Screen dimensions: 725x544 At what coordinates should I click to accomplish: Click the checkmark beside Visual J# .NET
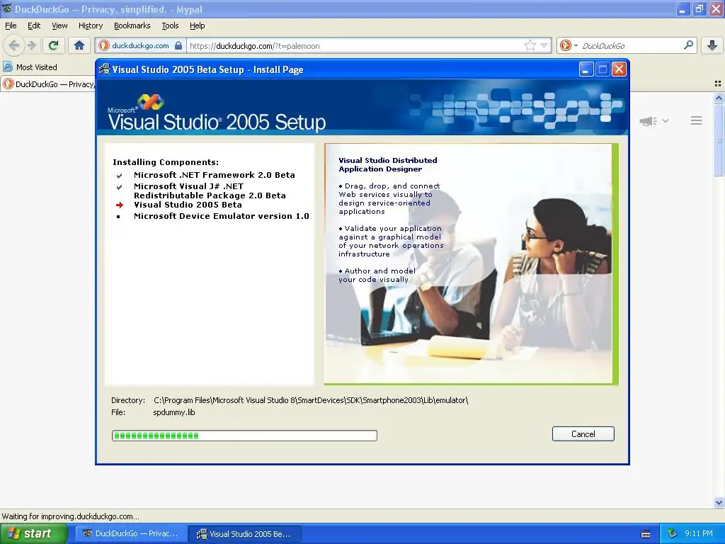click(119, 187)
